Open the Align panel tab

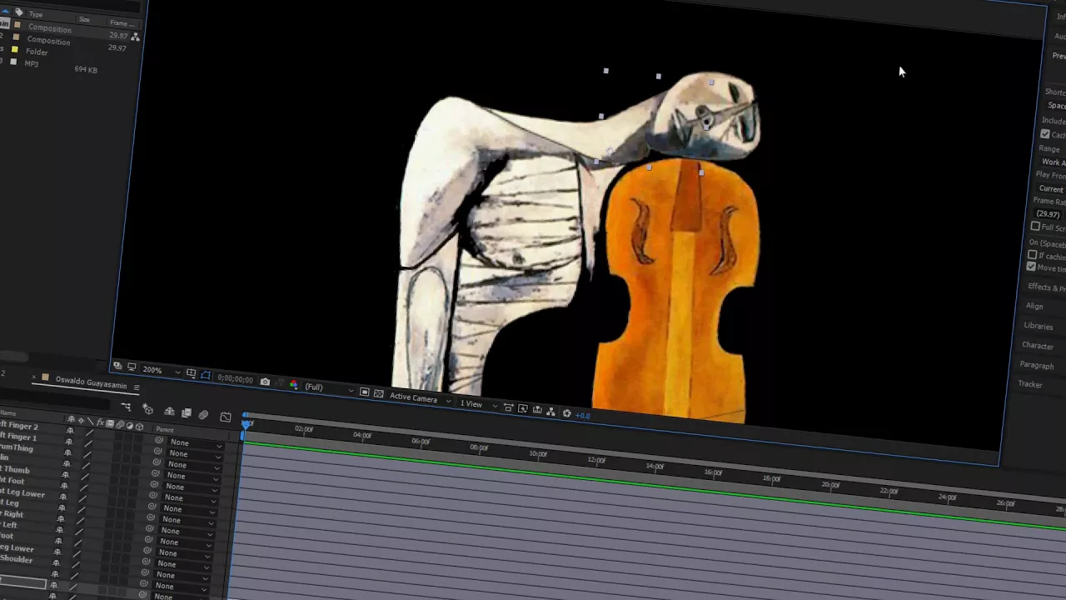pos(1034,306)
